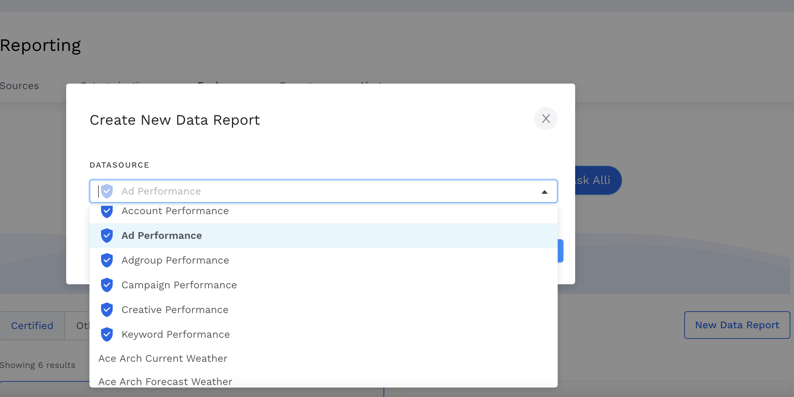Viewport: 794px width, 397px height.
Task: Open the Sources tab
Action: pos(19,86)
